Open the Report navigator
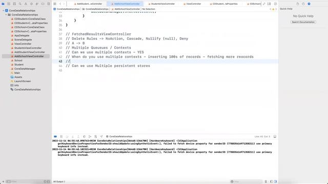Viewport: 328px width, 184px height. 48,4
